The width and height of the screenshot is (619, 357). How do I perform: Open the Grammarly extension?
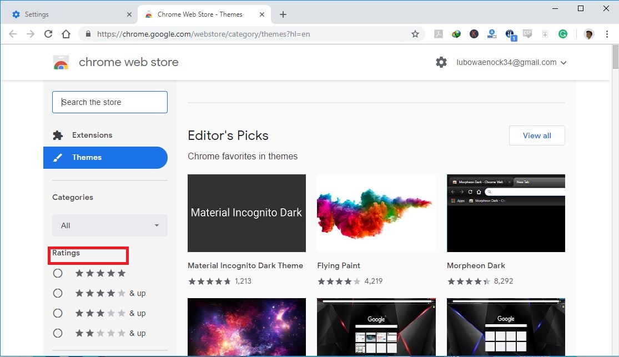pyautogui.click(x=563, y=34)
